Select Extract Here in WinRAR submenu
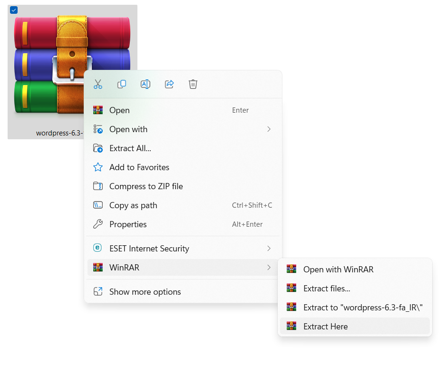 355,326
